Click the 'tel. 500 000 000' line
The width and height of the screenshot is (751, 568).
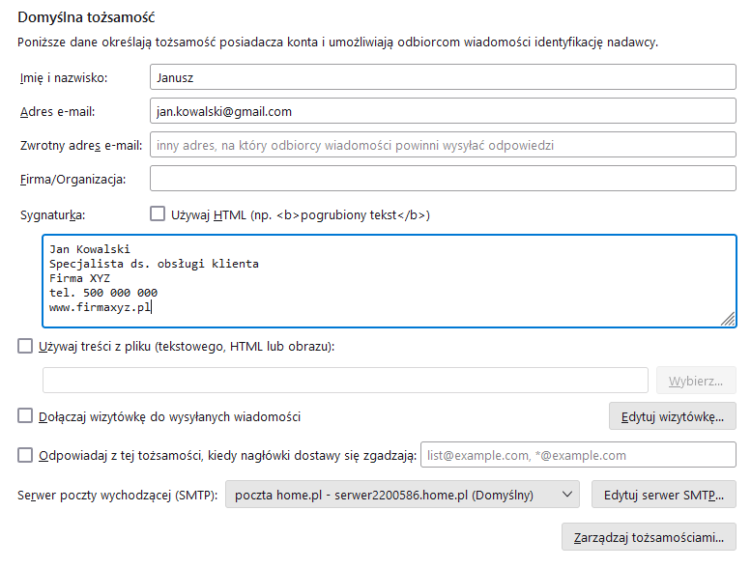103,293
